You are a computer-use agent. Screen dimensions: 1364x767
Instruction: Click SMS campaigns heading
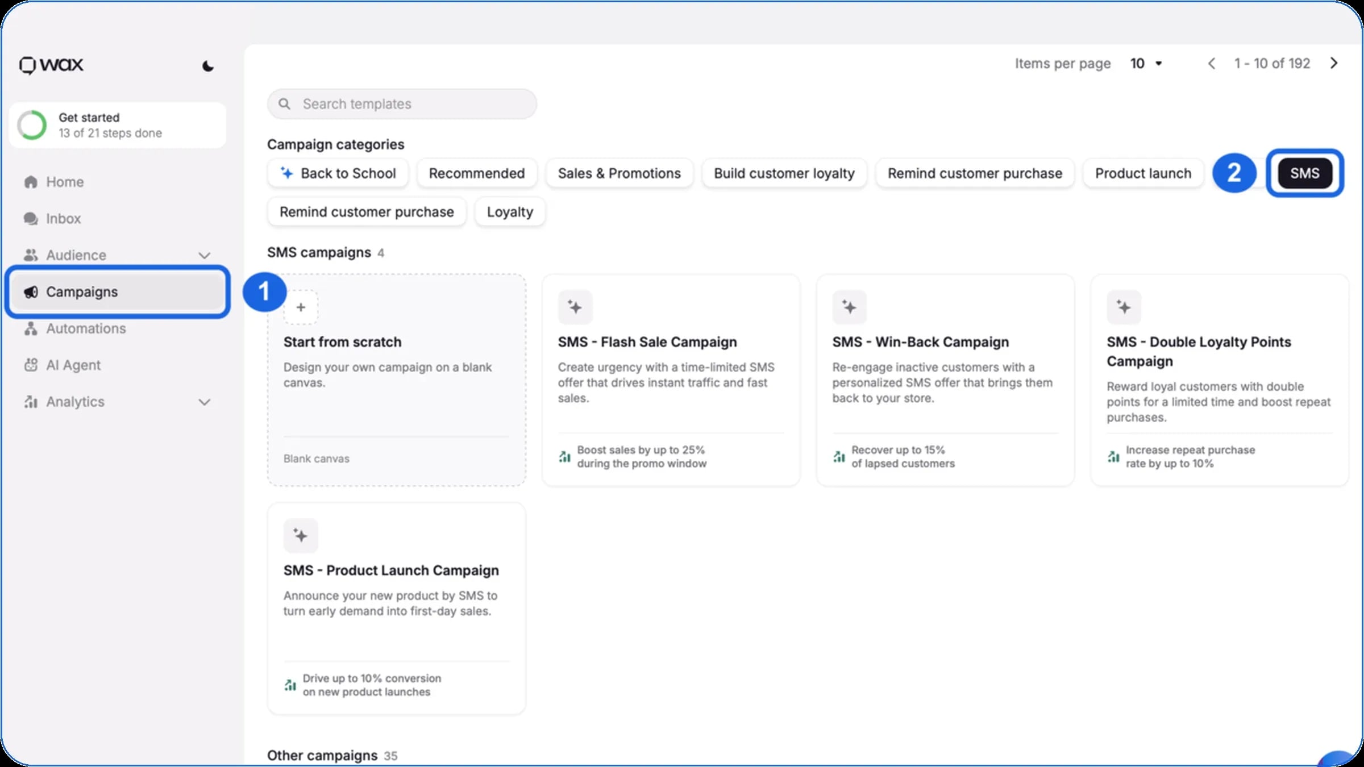coord(319,252)
